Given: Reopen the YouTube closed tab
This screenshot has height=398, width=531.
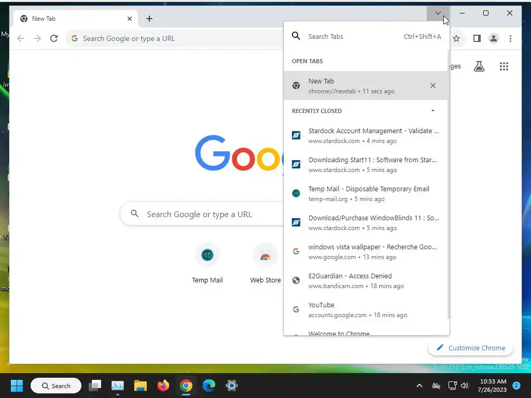Looking at the screenshot, I should coord(366,310).
